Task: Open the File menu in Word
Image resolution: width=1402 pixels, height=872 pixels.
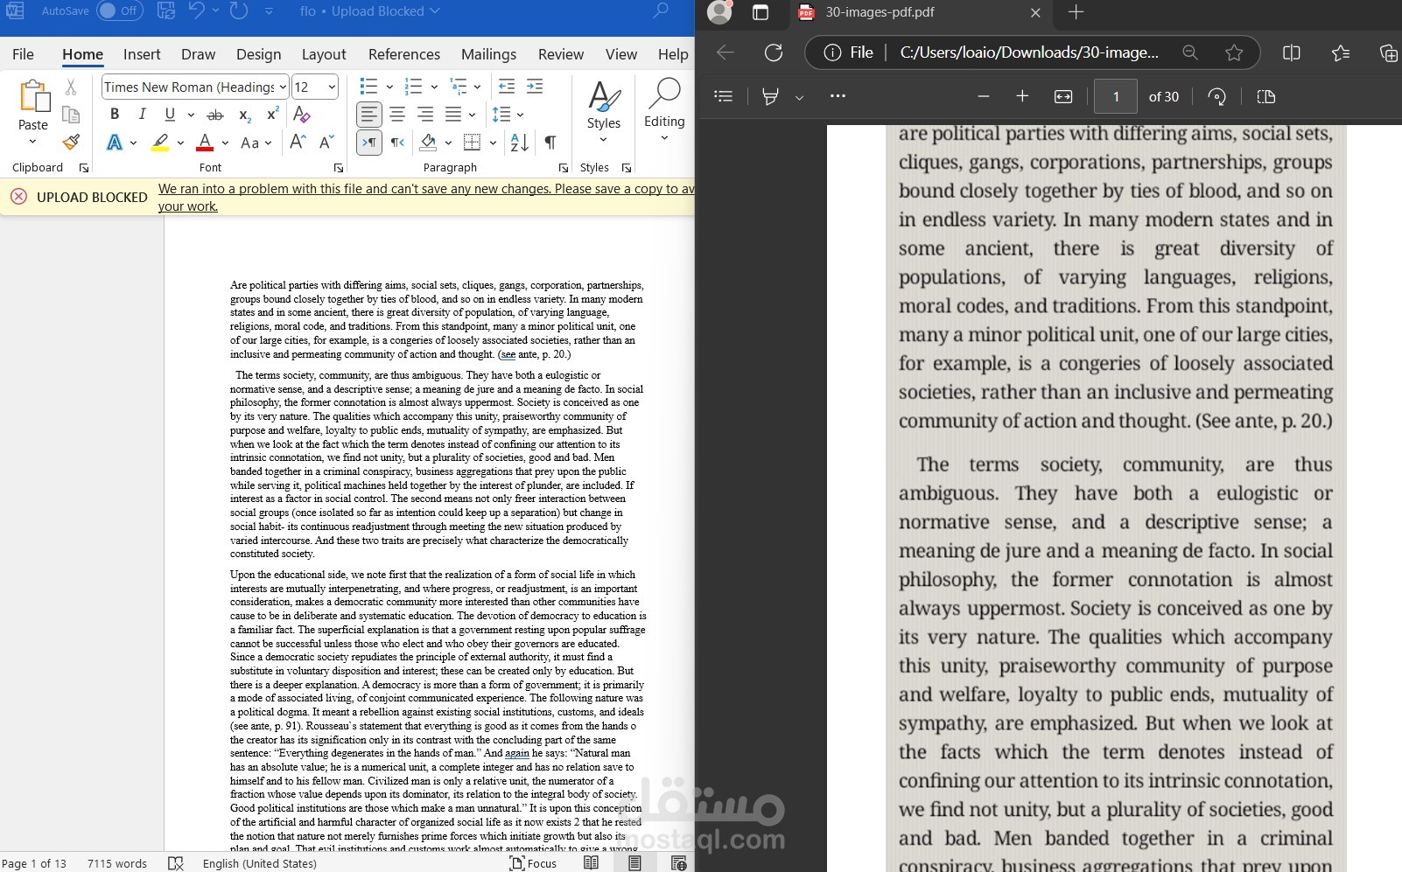Action: [x=23, y=54]
